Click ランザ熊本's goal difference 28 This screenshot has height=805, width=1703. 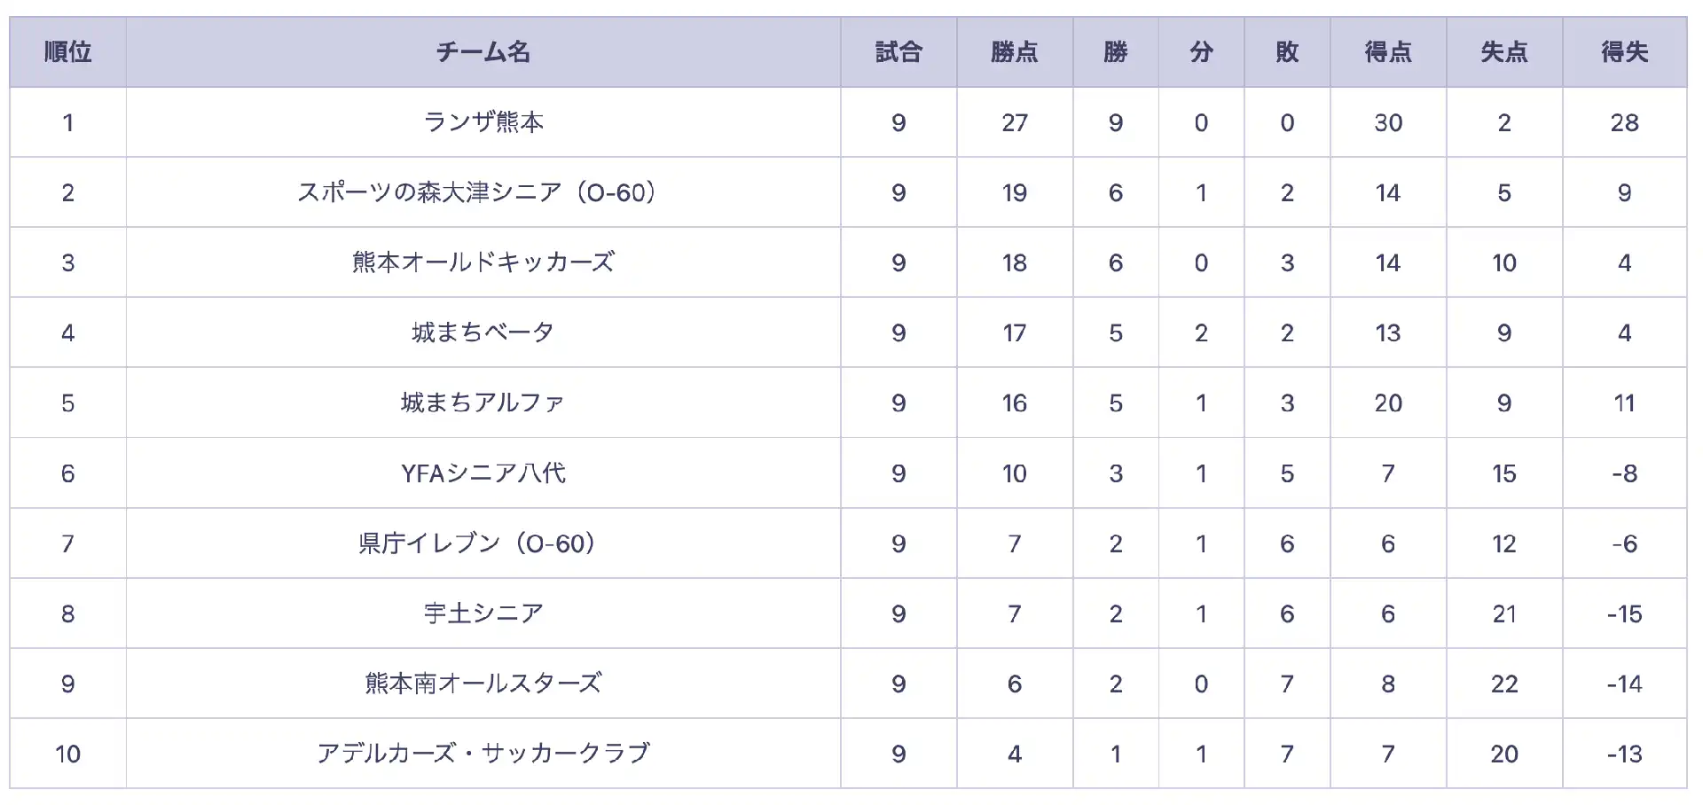(x=1624, y=122)
